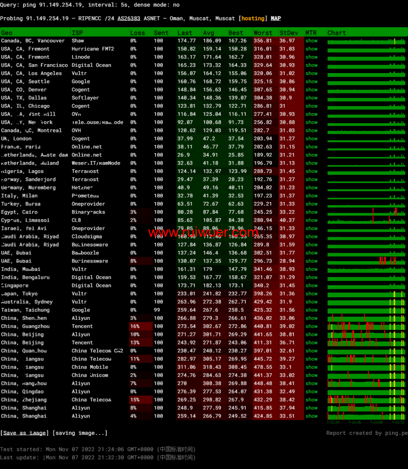
Task: Show MTR for Egypt Cairo row
Action: pyautogui.click(x=311, y=212)
